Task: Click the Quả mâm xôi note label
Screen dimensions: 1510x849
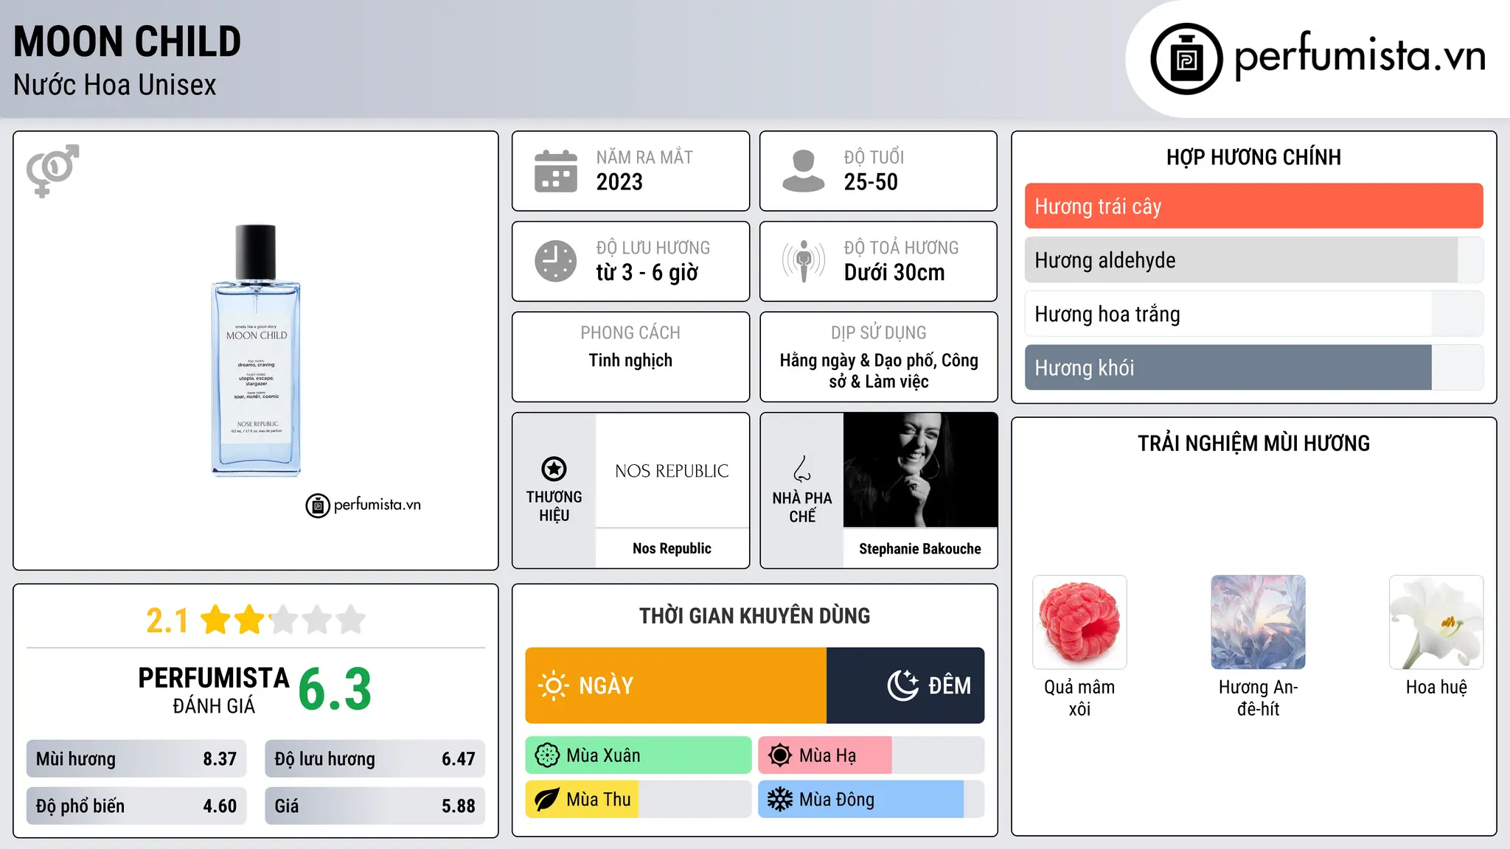Action: [1079, 698]
